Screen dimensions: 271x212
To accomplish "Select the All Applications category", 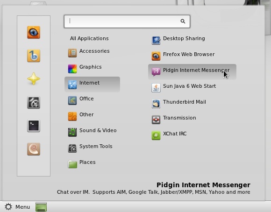I will 89,38.
